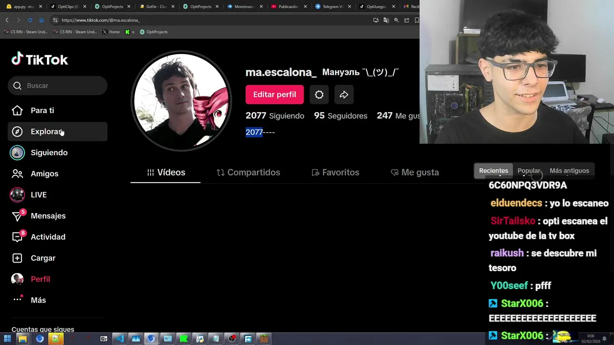Open the X Home bookmark
The image size is (614, 345).
111,32
